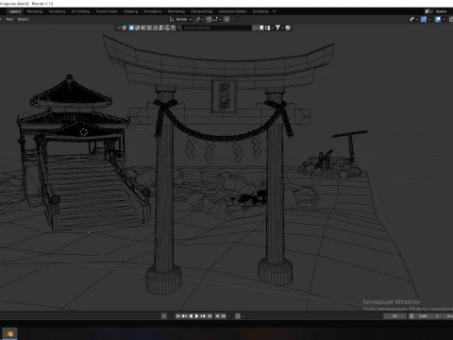Jump to the timeline start frame
Screen dimensions: 453x340
[178, 315]
